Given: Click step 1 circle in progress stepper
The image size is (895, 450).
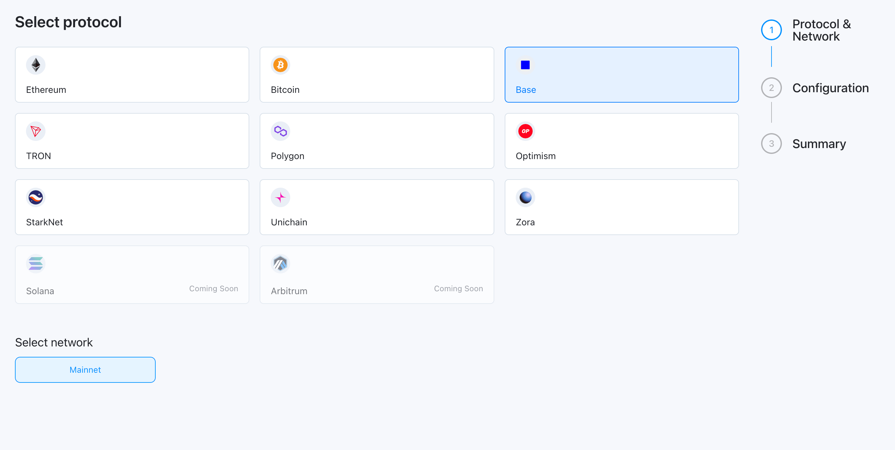Looking at the screenshot, I should [771, 30].
